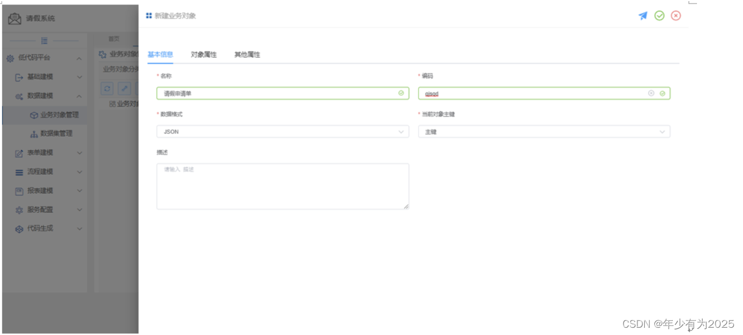This screenshot has height=335, width=743.
Task: Expand the 基础建模 submenu chevron
Action: tap(79, 77)
